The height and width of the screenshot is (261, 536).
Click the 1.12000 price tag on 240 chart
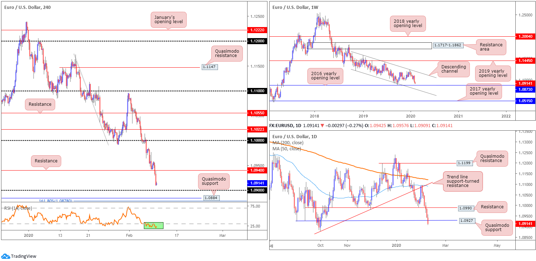click(256, 41)
